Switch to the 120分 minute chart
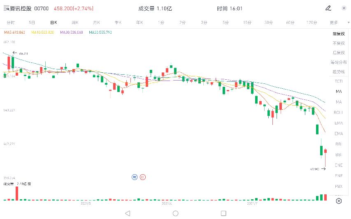The image size is (351, 219). 311,23
